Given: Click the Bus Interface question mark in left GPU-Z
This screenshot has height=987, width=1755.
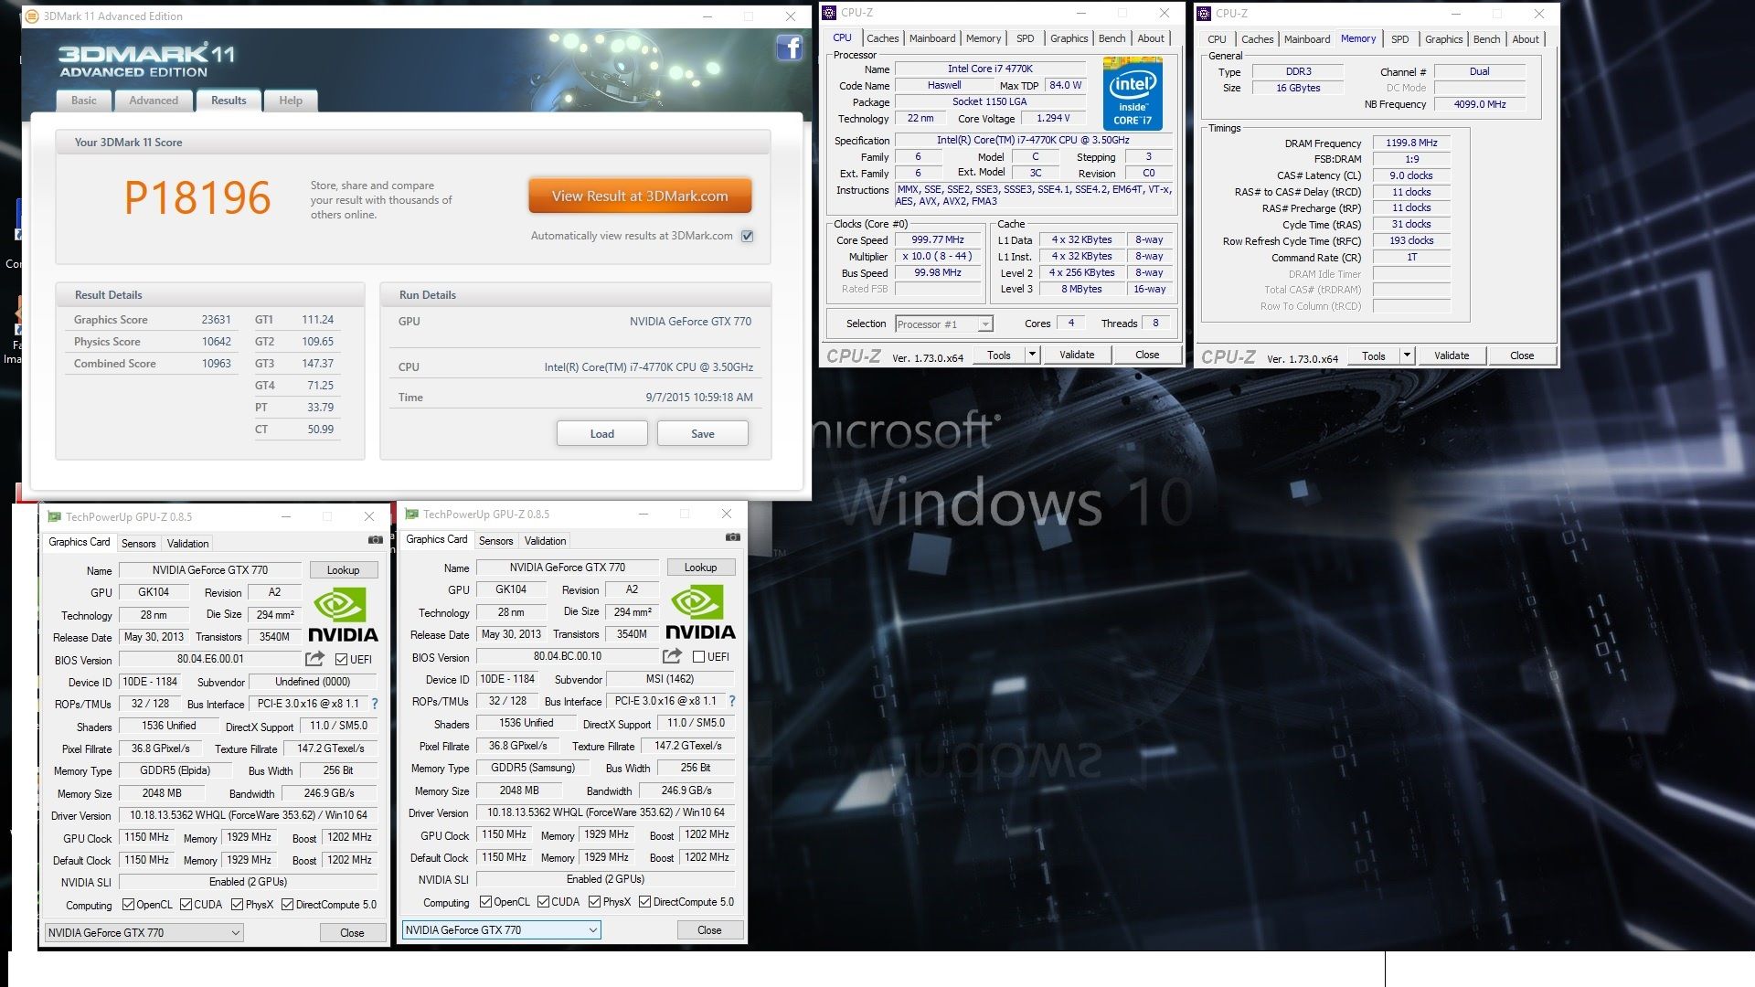Looking at the screenshot, I should point(374,704).
